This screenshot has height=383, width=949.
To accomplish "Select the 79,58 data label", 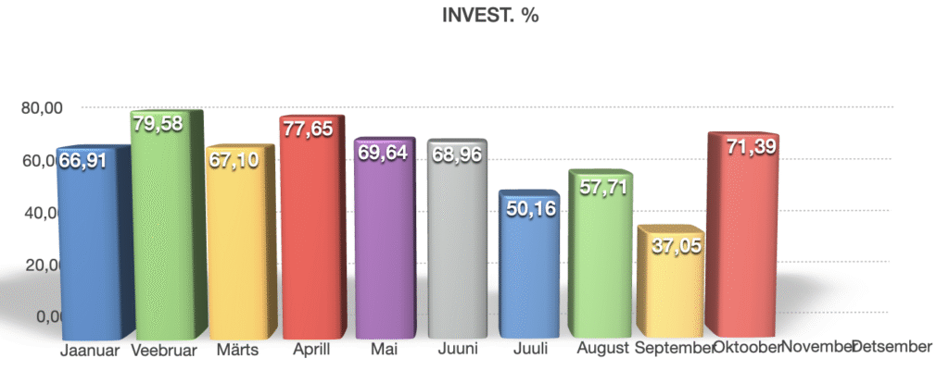I will tap(158, 123).
